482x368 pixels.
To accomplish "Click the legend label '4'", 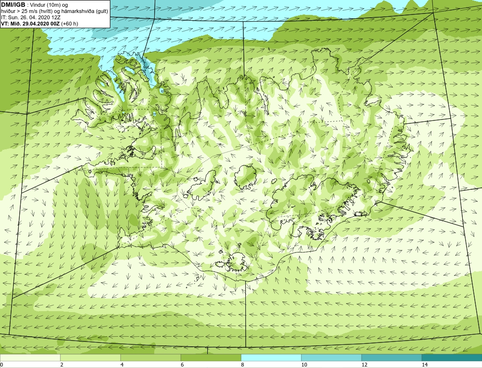I will (122, 365).
